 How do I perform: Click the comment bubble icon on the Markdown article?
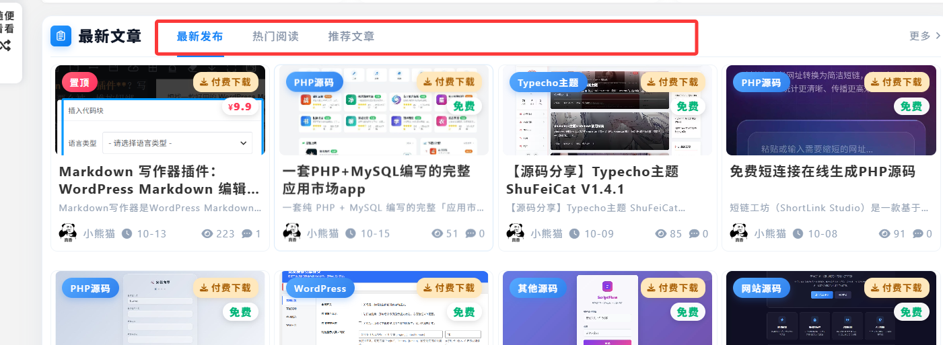click(x=247, y=234)
